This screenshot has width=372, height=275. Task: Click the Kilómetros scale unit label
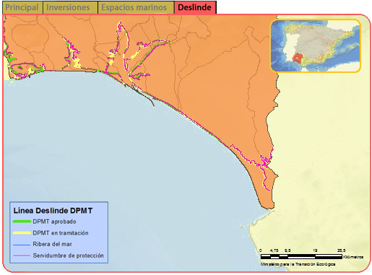(353, 257)
